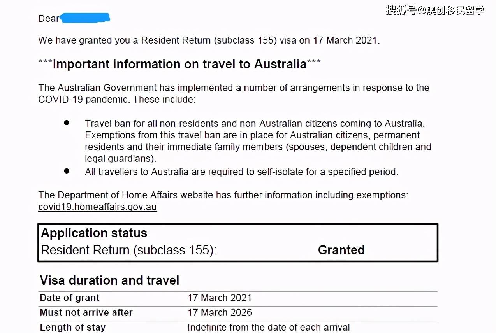
Task: Select the 'Must not arrive after' row label
Action: (86, 313)
